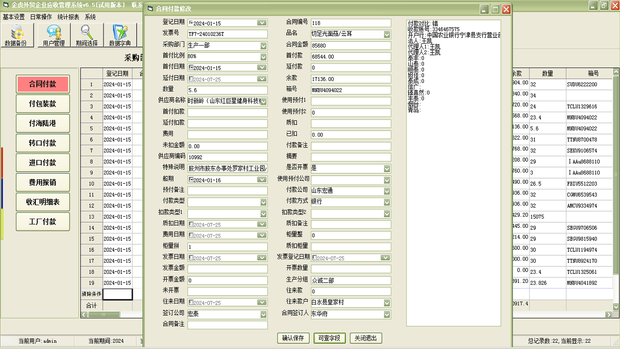Expand the 首付比例 dropdown
Screen dimensions: 620x349
coord(263,57)
